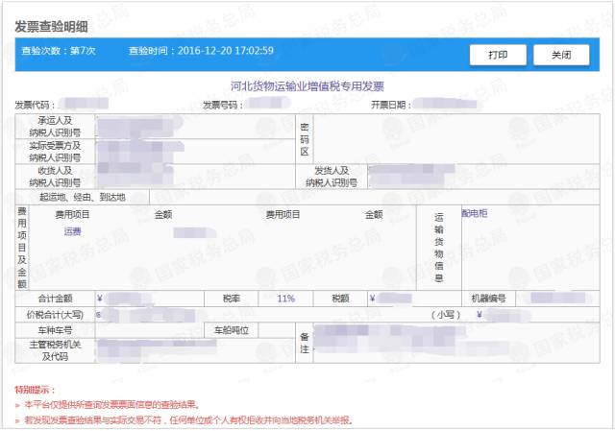
Task: Select the 发票查验明细 heading text
Action: click(51, 27)
